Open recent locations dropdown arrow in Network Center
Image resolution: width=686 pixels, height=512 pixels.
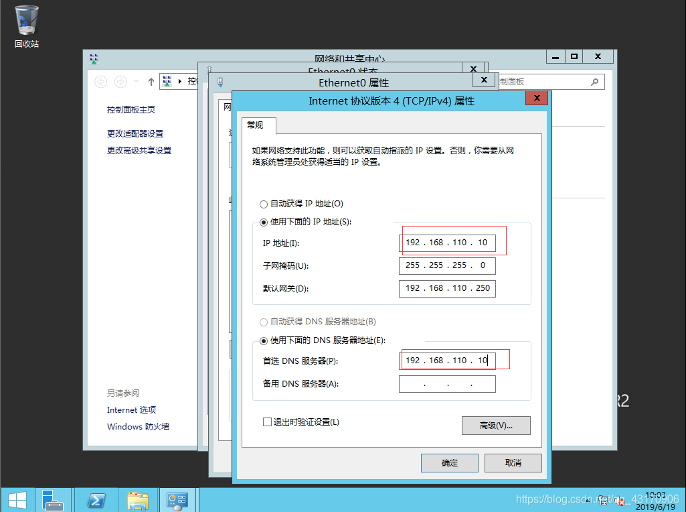pos(136,82)
